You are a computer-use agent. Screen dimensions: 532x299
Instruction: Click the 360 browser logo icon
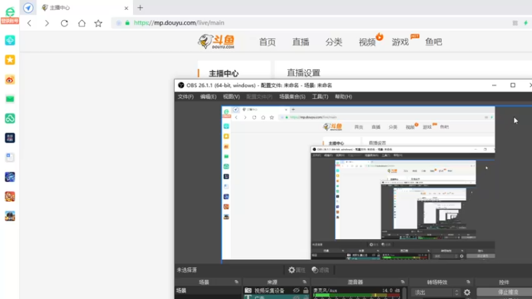[x=10, y=12]
